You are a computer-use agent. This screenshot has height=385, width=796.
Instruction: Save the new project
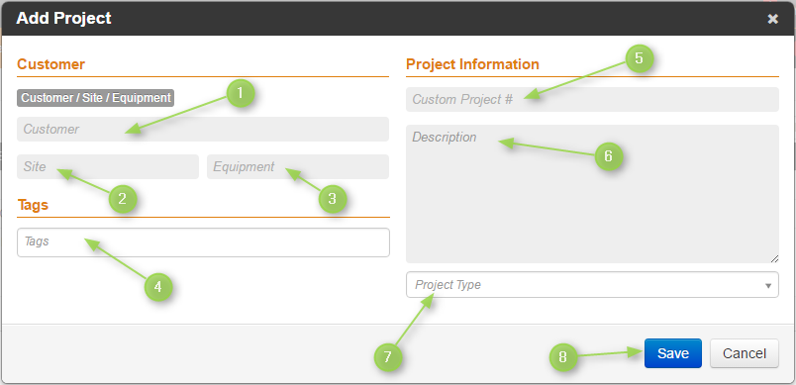673,353
